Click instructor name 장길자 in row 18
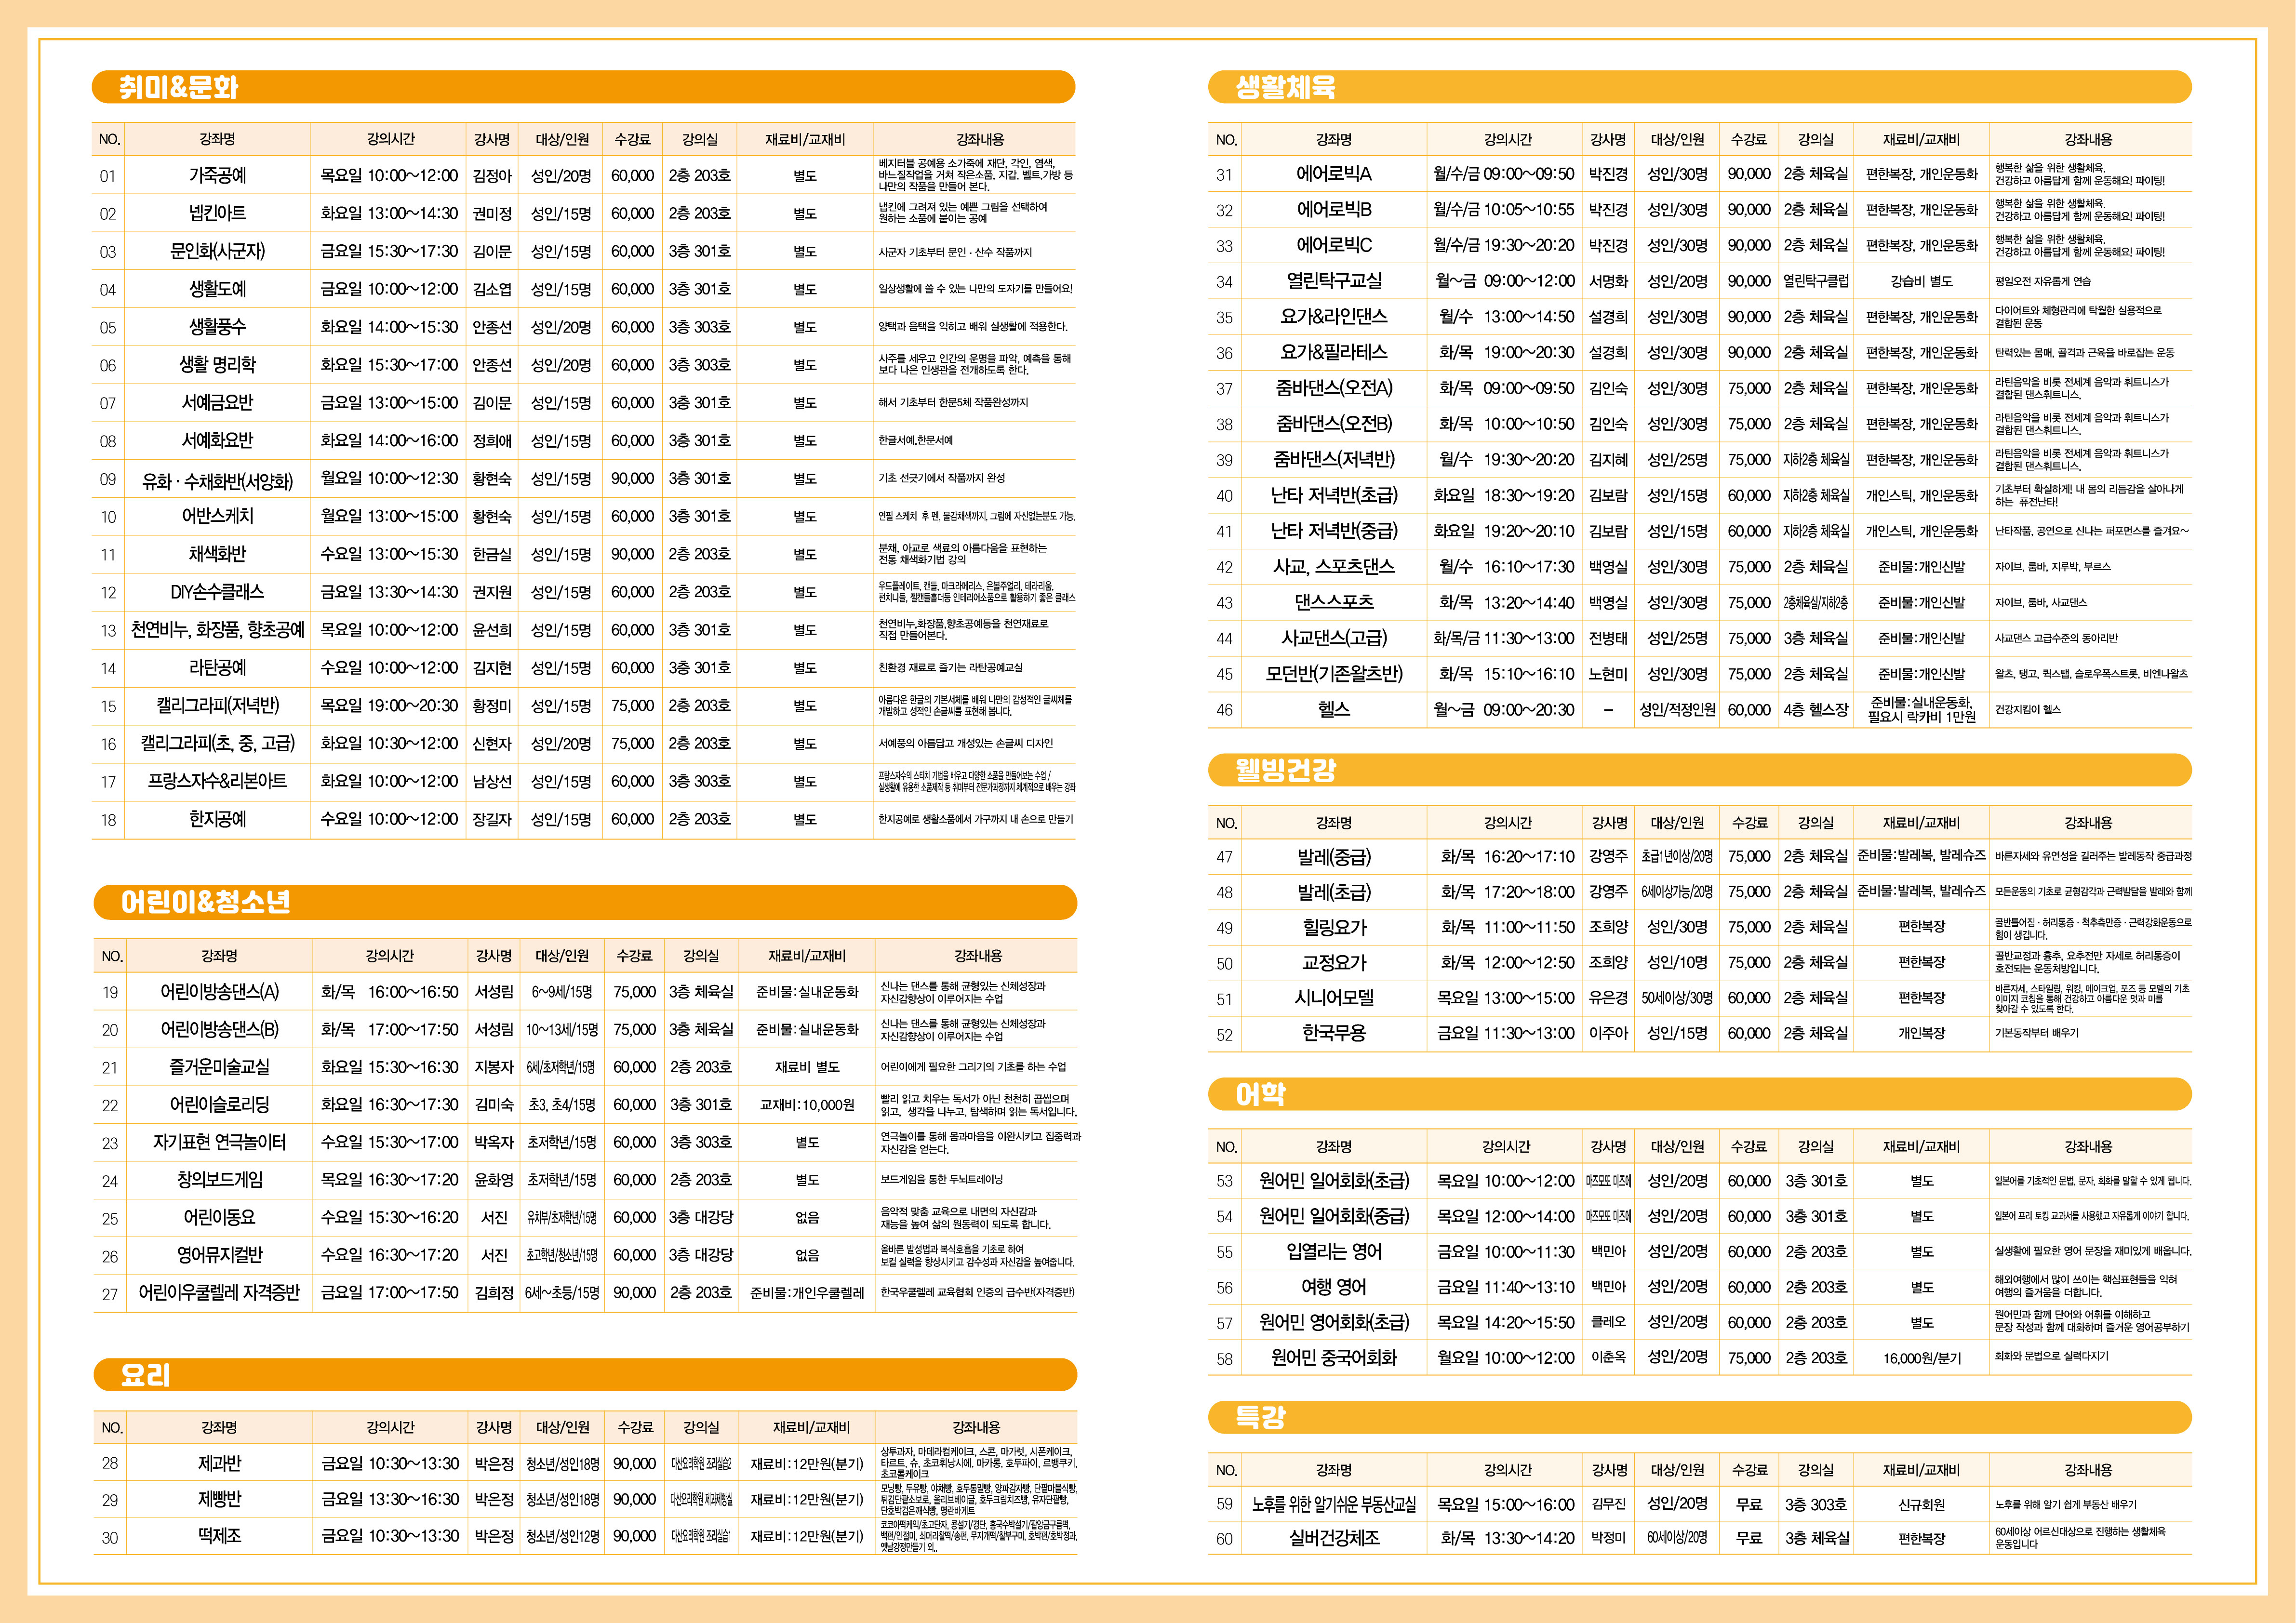Viewport: 2296px width, 1623px height. 492,820
